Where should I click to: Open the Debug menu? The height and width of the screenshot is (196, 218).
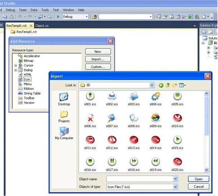[x=10, y=10]
